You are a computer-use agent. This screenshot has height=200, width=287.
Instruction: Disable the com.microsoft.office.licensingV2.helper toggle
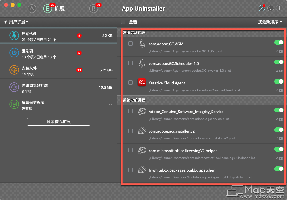[279, 149]
